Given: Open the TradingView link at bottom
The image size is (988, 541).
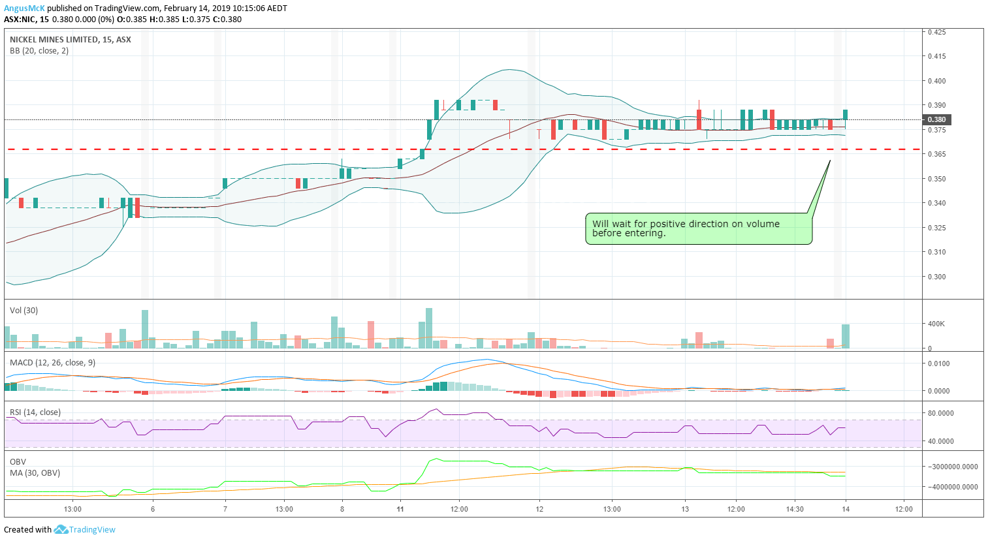Looking at the screenshot, I should pyautogui.click(x=92, y=530).
